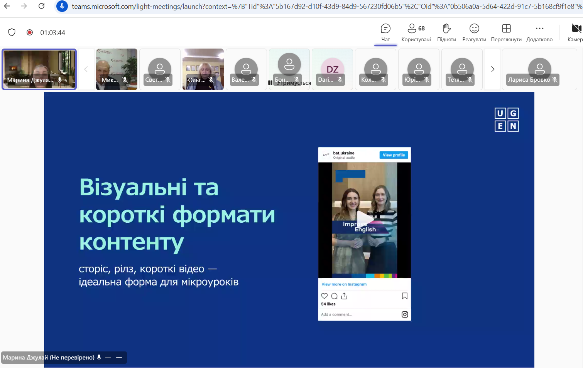Select Марина Джулай's video thumbnail

39,69
